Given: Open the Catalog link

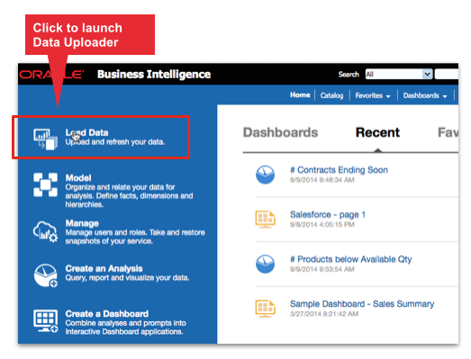Looking at the screenshot, I should coord(331,95).
